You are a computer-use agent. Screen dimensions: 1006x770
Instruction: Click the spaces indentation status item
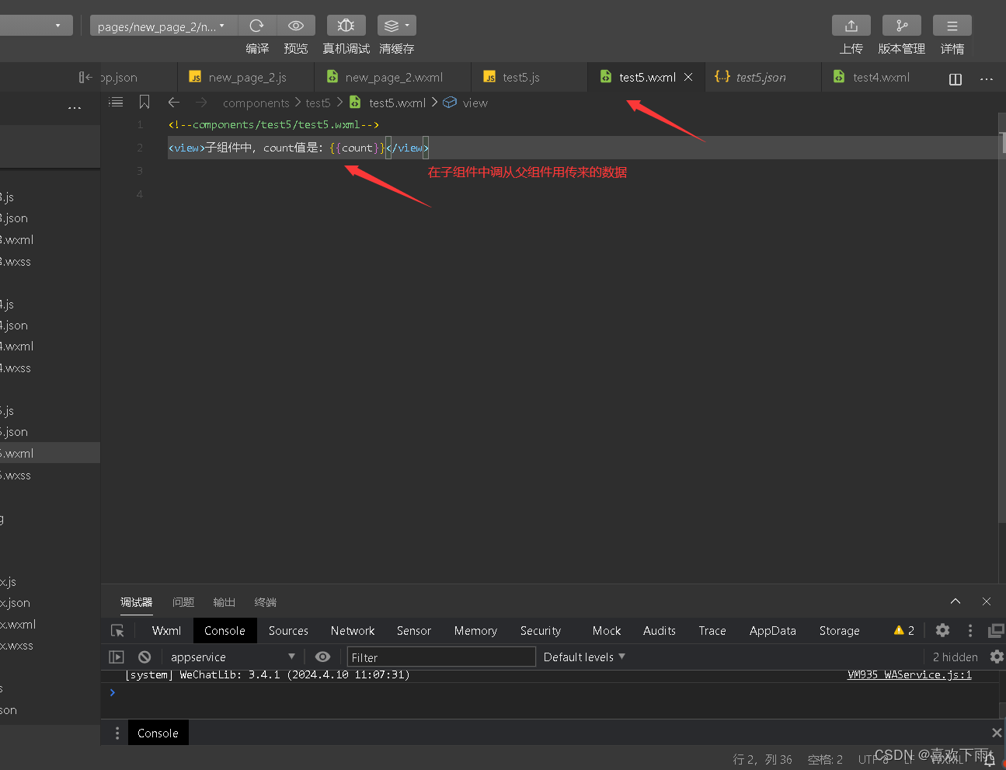tap(825, 759)
